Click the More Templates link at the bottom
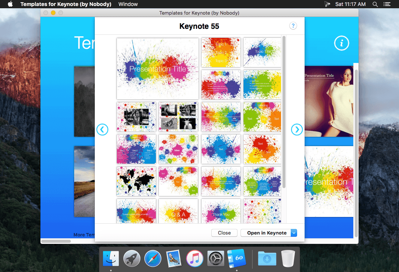This screenshot has height=272, width=399. point(84,235)
